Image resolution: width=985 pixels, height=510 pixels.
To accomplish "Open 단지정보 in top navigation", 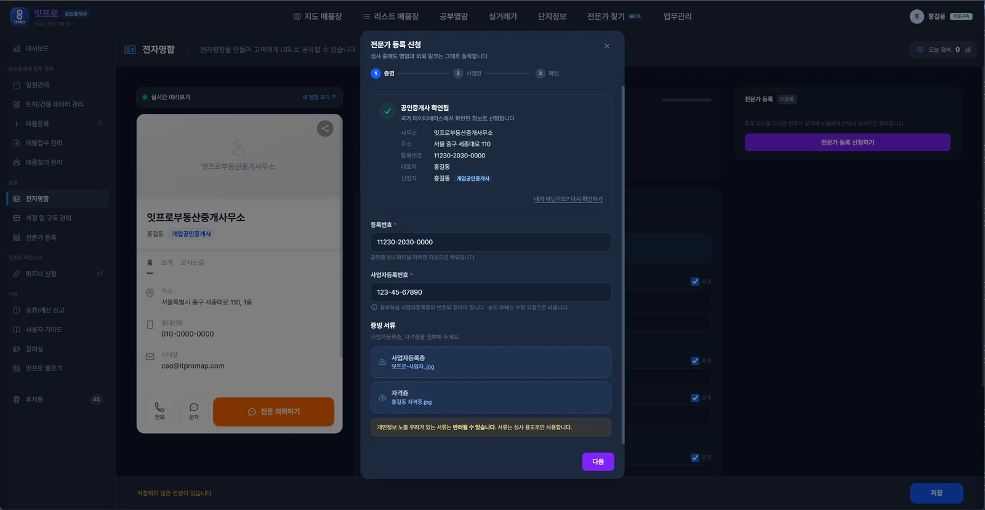I will (x=552, y=17).
